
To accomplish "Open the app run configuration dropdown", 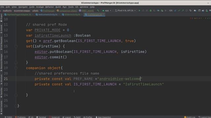I will click(x=107, y=10).
